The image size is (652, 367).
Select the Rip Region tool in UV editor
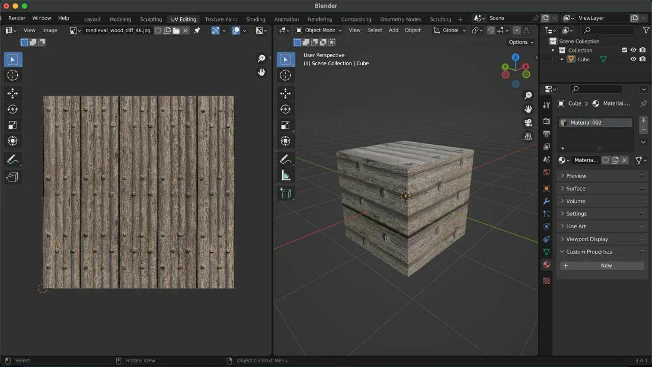pos(13,177)
